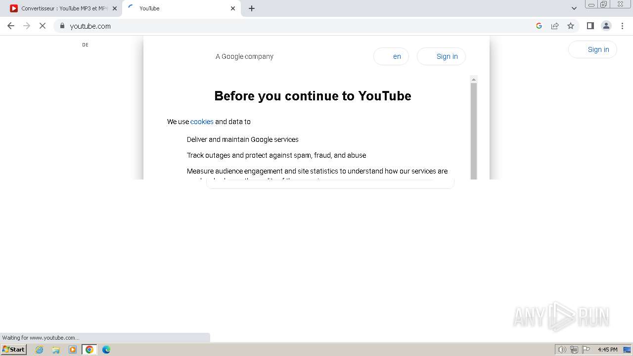Click the consent dialog scrollbar up arrow
Viewport: 633px width, 356px height.
(474, 80)
